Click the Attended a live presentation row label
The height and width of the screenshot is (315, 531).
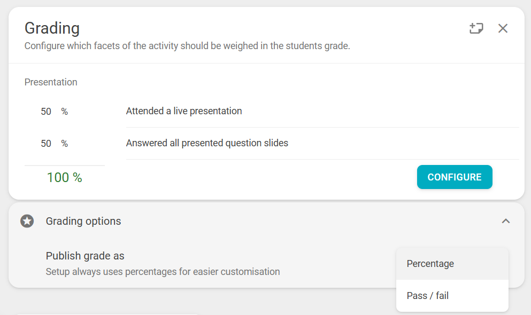pyautogui.click(x=184, y=111)
